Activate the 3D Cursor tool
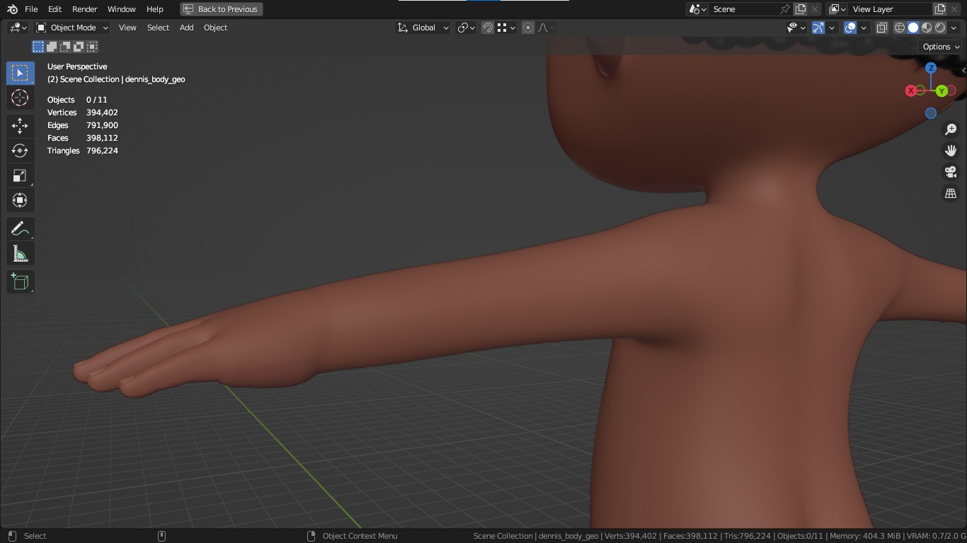Image resolution: width=967 pixels, height=543 pixels. 20,98
